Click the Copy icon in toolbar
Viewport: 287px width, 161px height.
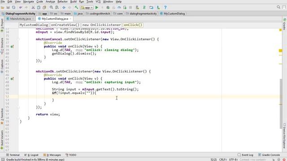(39, 8)
